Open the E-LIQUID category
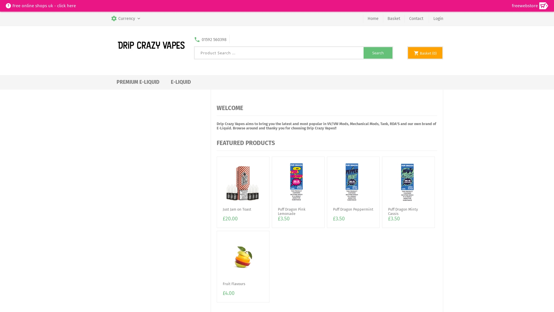Screen dimensions: 554x312 pyautogui.click(x=181, y=82)
